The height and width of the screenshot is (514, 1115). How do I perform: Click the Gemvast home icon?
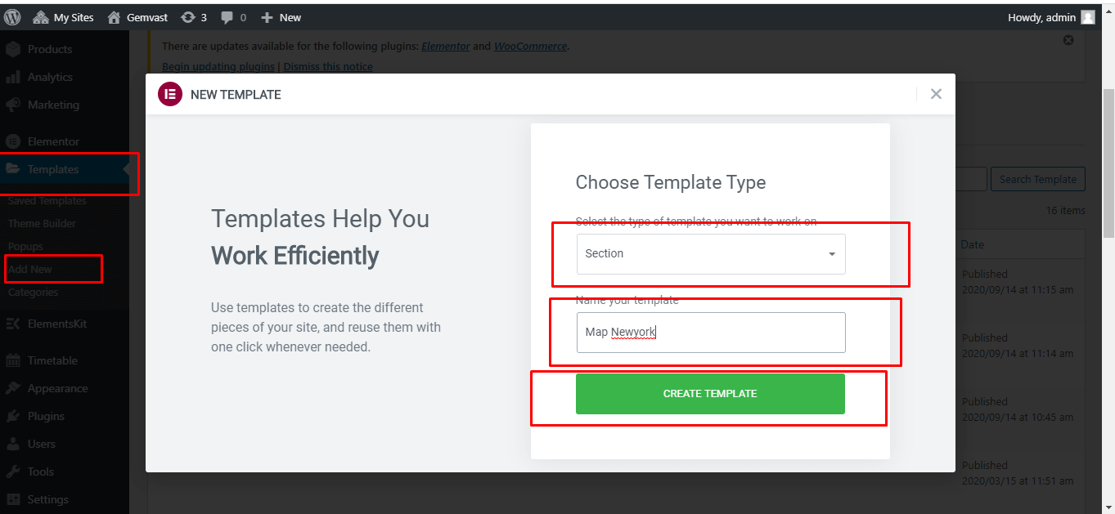coord(115,17)
